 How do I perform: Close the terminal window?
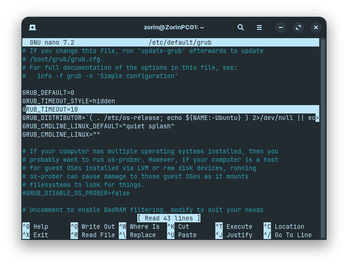tap(316, 27)
